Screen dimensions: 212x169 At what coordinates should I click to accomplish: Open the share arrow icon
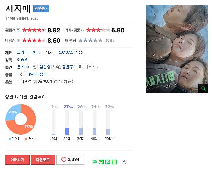point(124,162)
